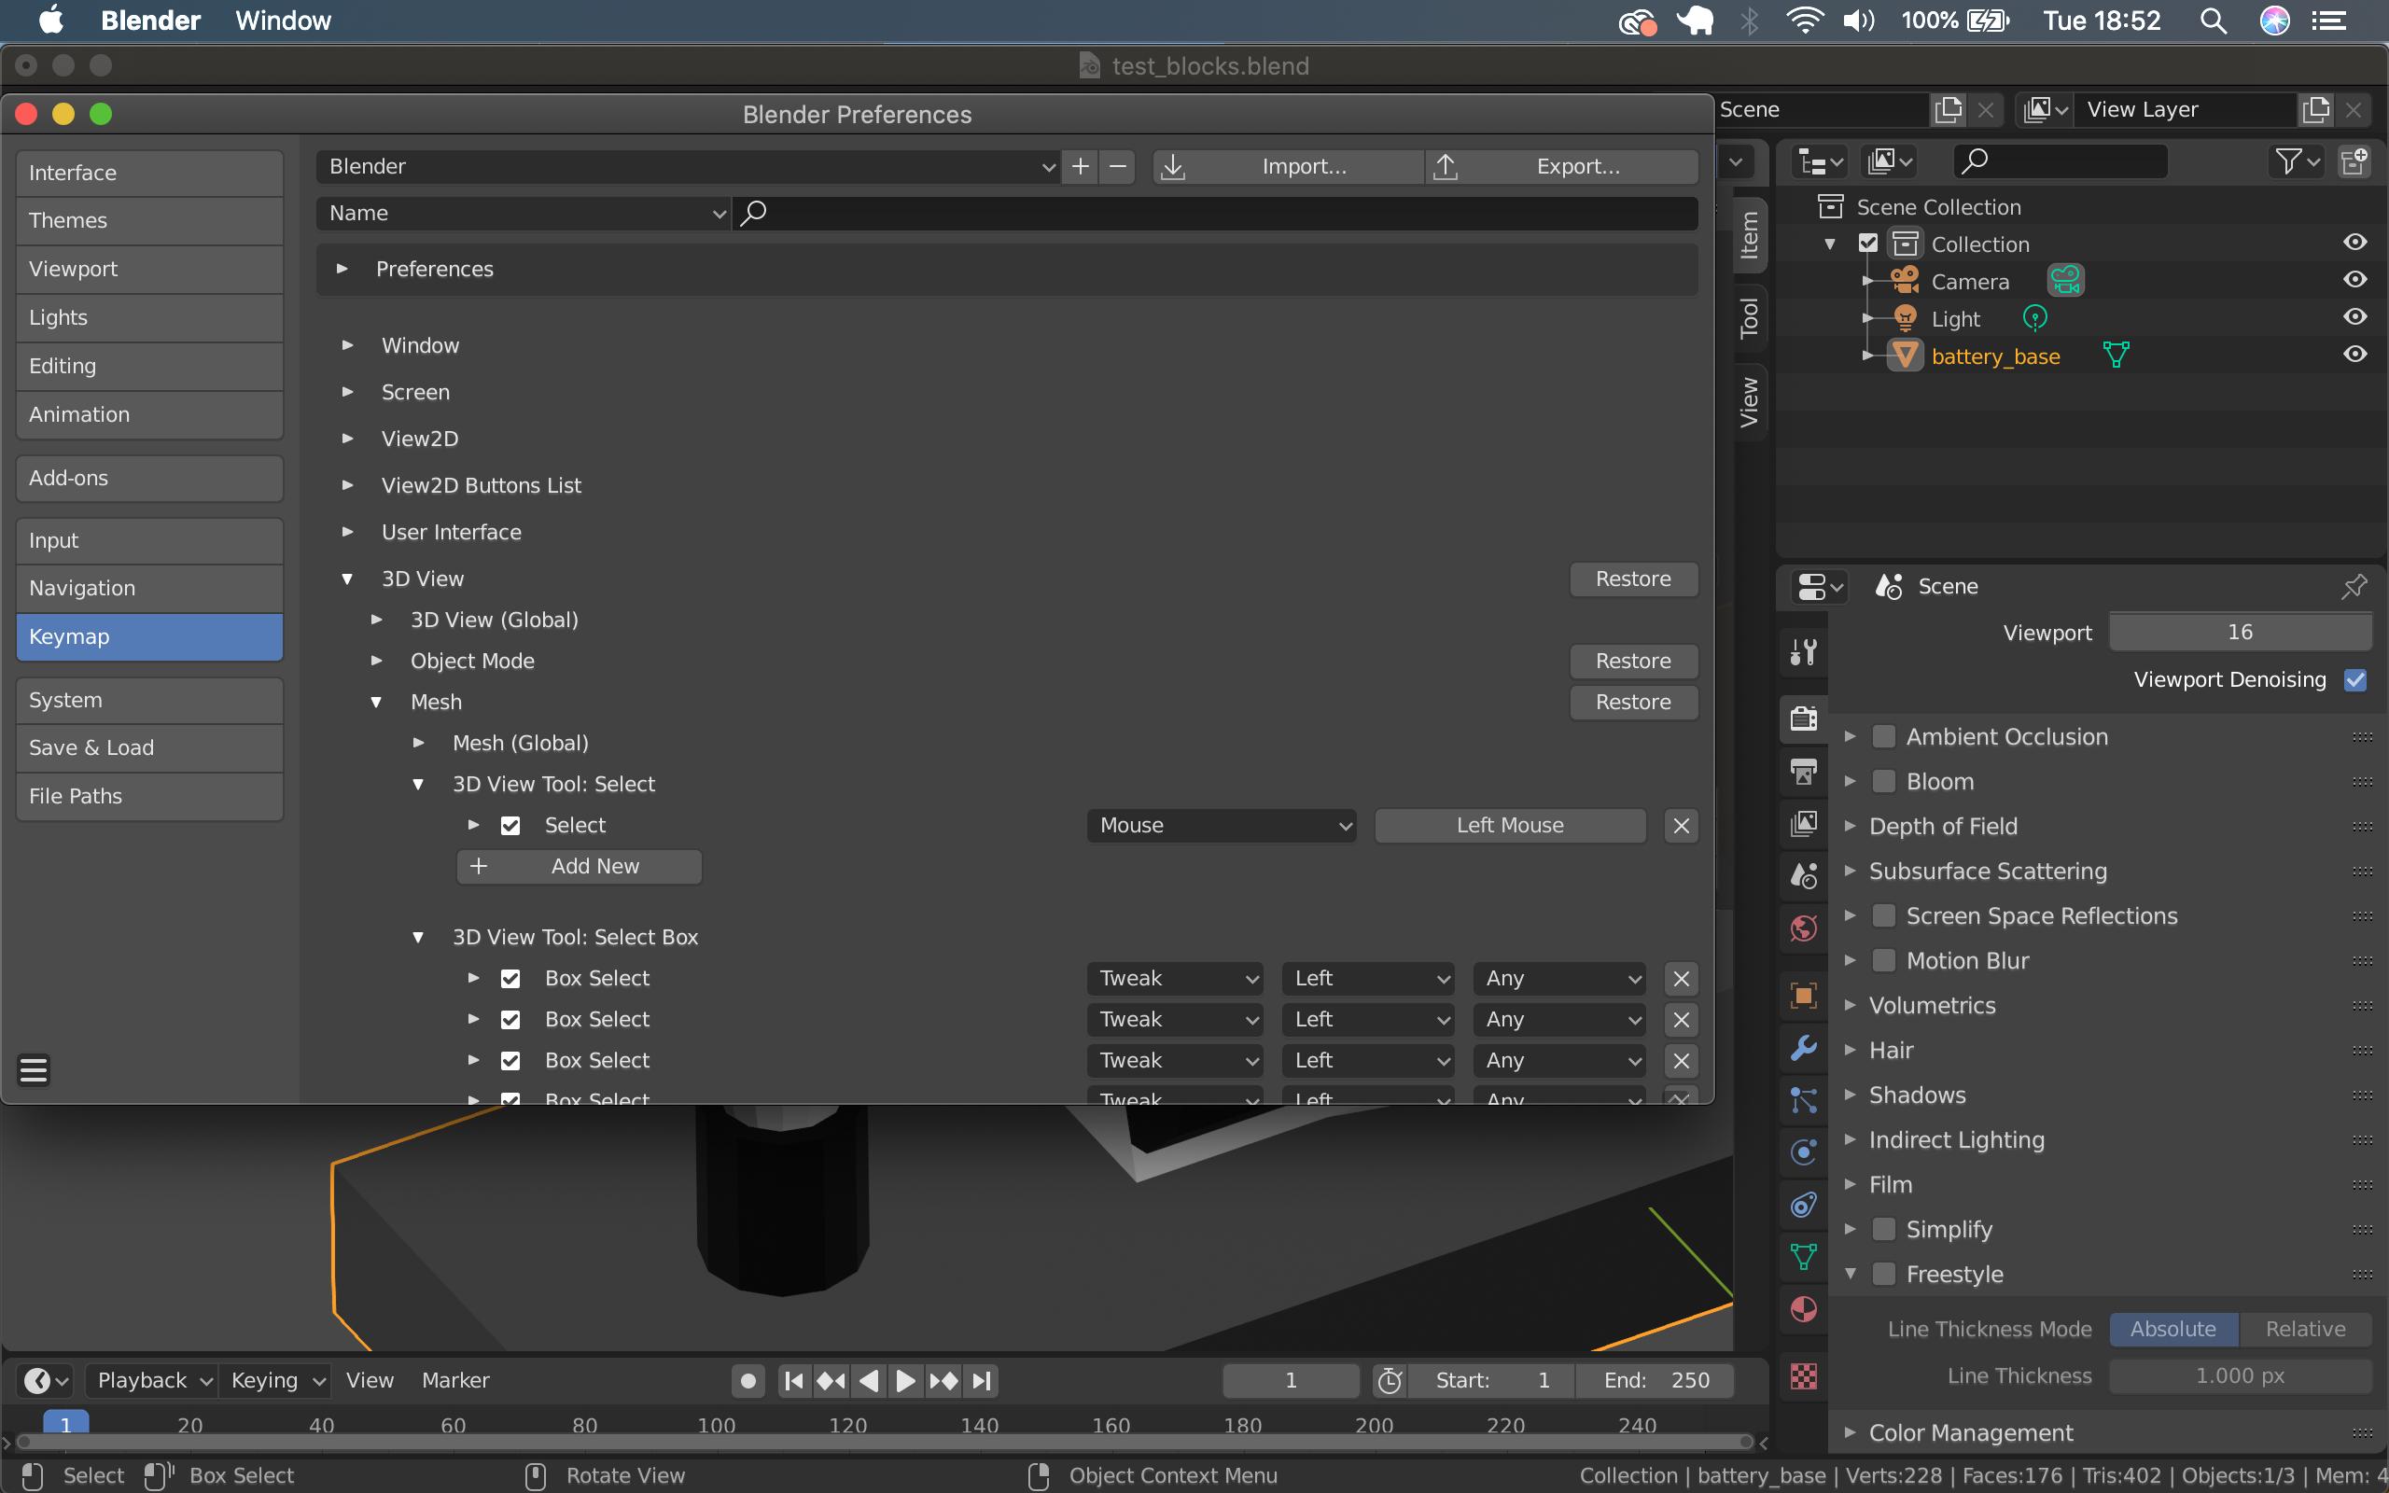This screenshot has width=2389, height=1493.
Task: Click the Line Thickness value field
Action: pyautogui.click(x=2240, y=1375)
